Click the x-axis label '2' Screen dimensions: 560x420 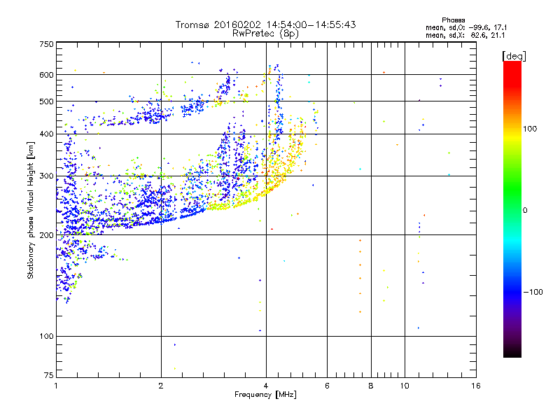161,386
